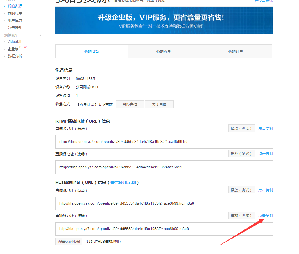Click the 暂停直播 button
This screenshot has height=254, width=299.
130,104
